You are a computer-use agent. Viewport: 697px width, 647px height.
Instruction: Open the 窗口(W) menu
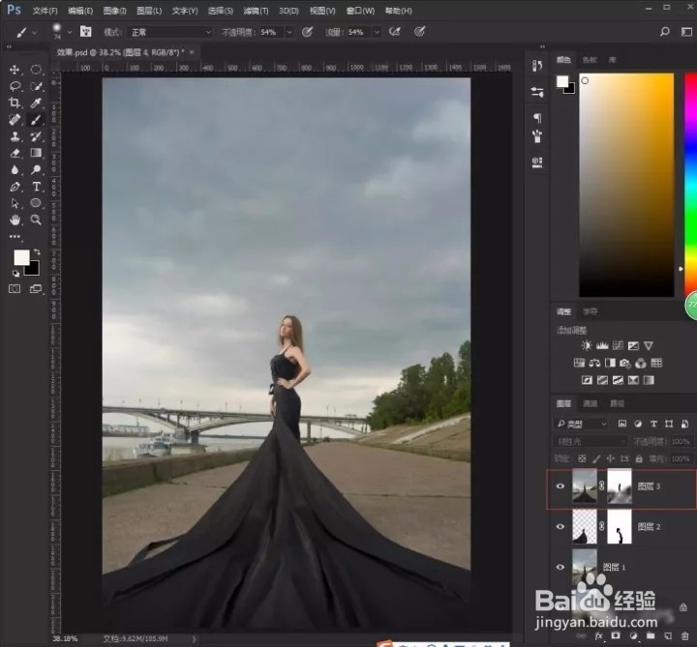tap(360, 11)
